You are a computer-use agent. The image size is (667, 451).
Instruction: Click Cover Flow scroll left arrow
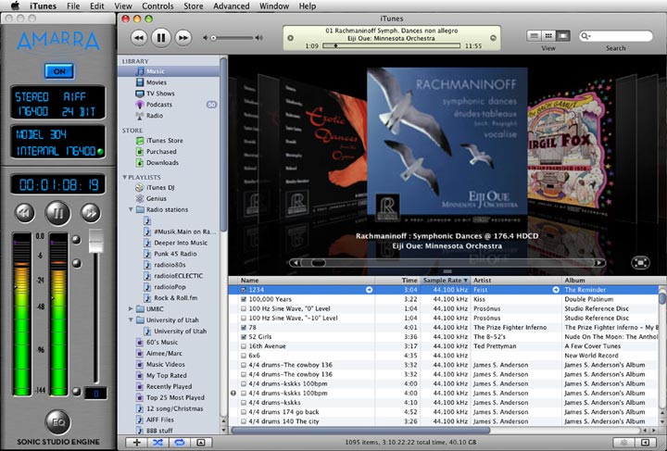tap(296, 263)
